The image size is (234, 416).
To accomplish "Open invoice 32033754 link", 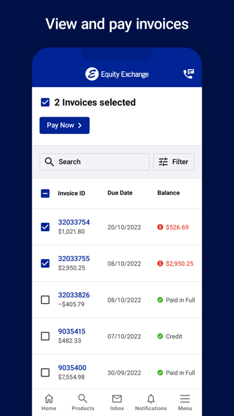I will (74, 222).
